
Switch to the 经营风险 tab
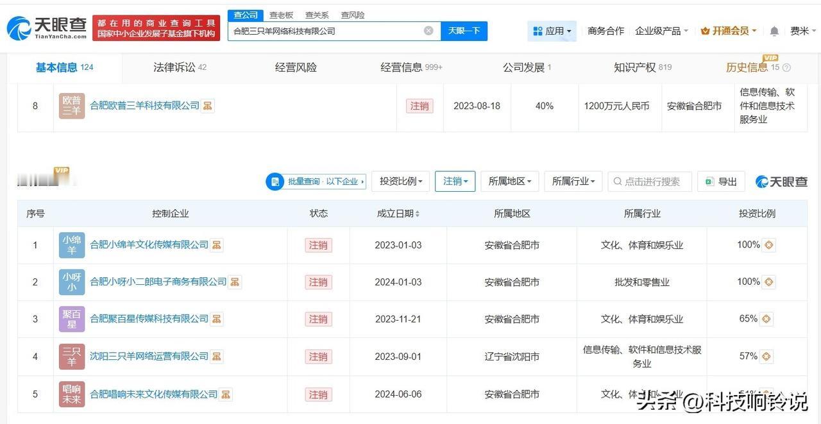coord(296,67)
